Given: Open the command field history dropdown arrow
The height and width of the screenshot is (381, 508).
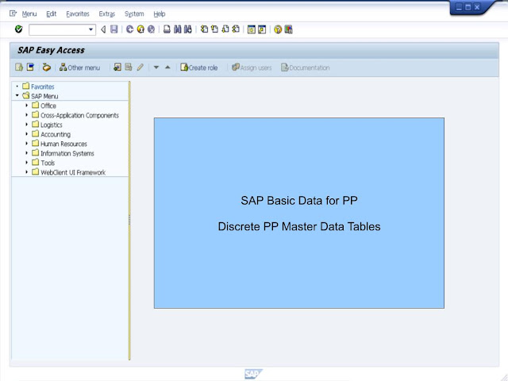Looking at the screenshot, I should (90, 30).
